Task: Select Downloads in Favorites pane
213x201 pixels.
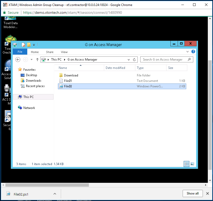Action: tap(34, 81)
